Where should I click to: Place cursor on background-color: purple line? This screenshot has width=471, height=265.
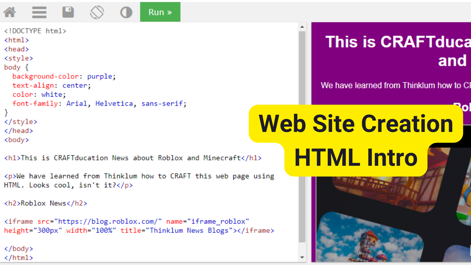[64, 76]
